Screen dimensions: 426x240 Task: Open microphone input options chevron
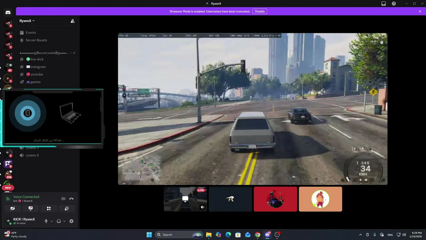52,221
